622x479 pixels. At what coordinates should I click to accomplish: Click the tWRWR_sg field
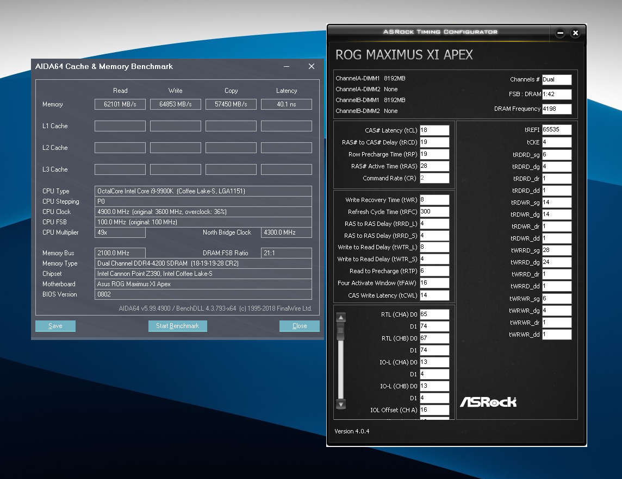(557, 298)
